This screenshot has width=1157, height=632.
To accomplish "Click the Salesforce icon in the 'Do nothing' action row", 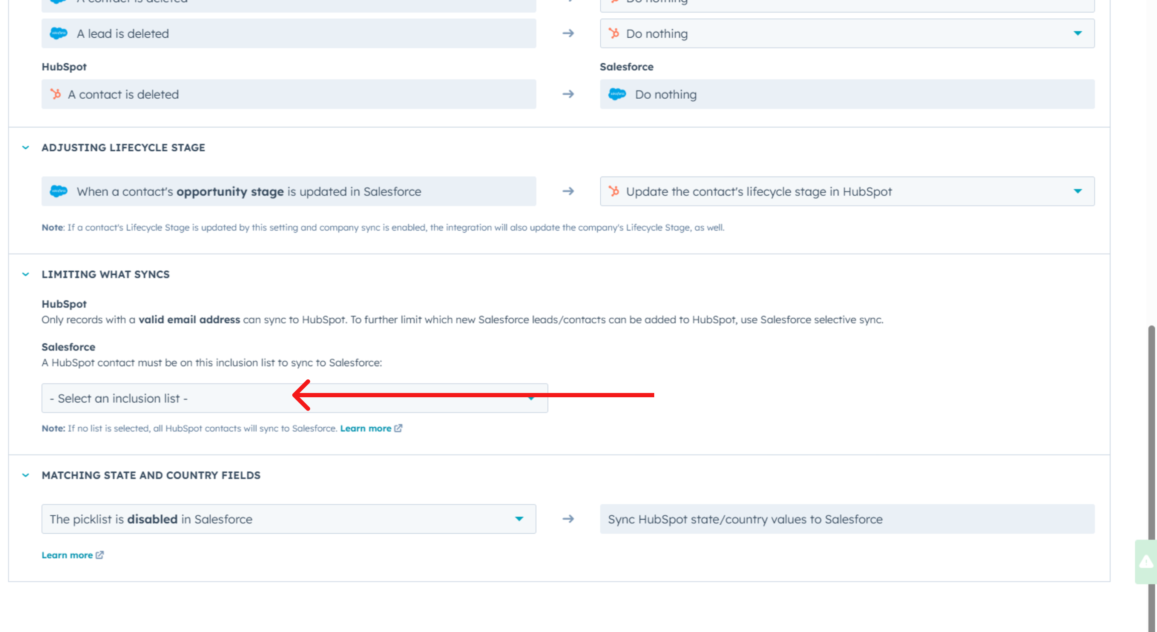I will (617, 94).
